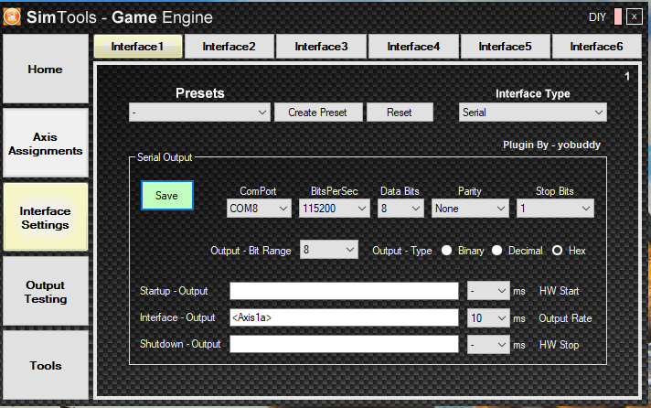651x408 pixels.
Task: Expand the Output Bit Range dropdown
Action: (x=328, y=250)
